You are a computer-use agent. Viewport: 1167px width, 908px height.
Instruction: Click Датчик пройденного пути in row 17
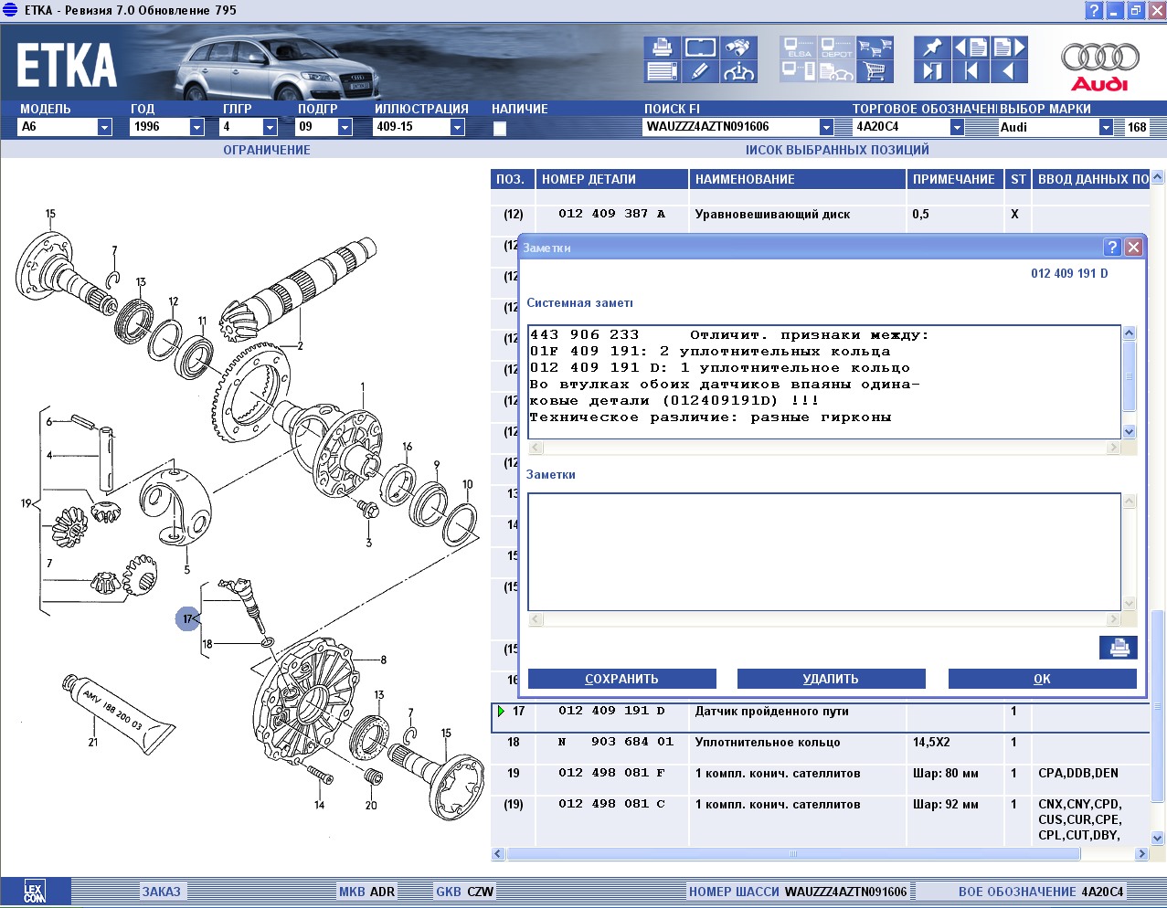pyautogui.click(x=772, y=711)
